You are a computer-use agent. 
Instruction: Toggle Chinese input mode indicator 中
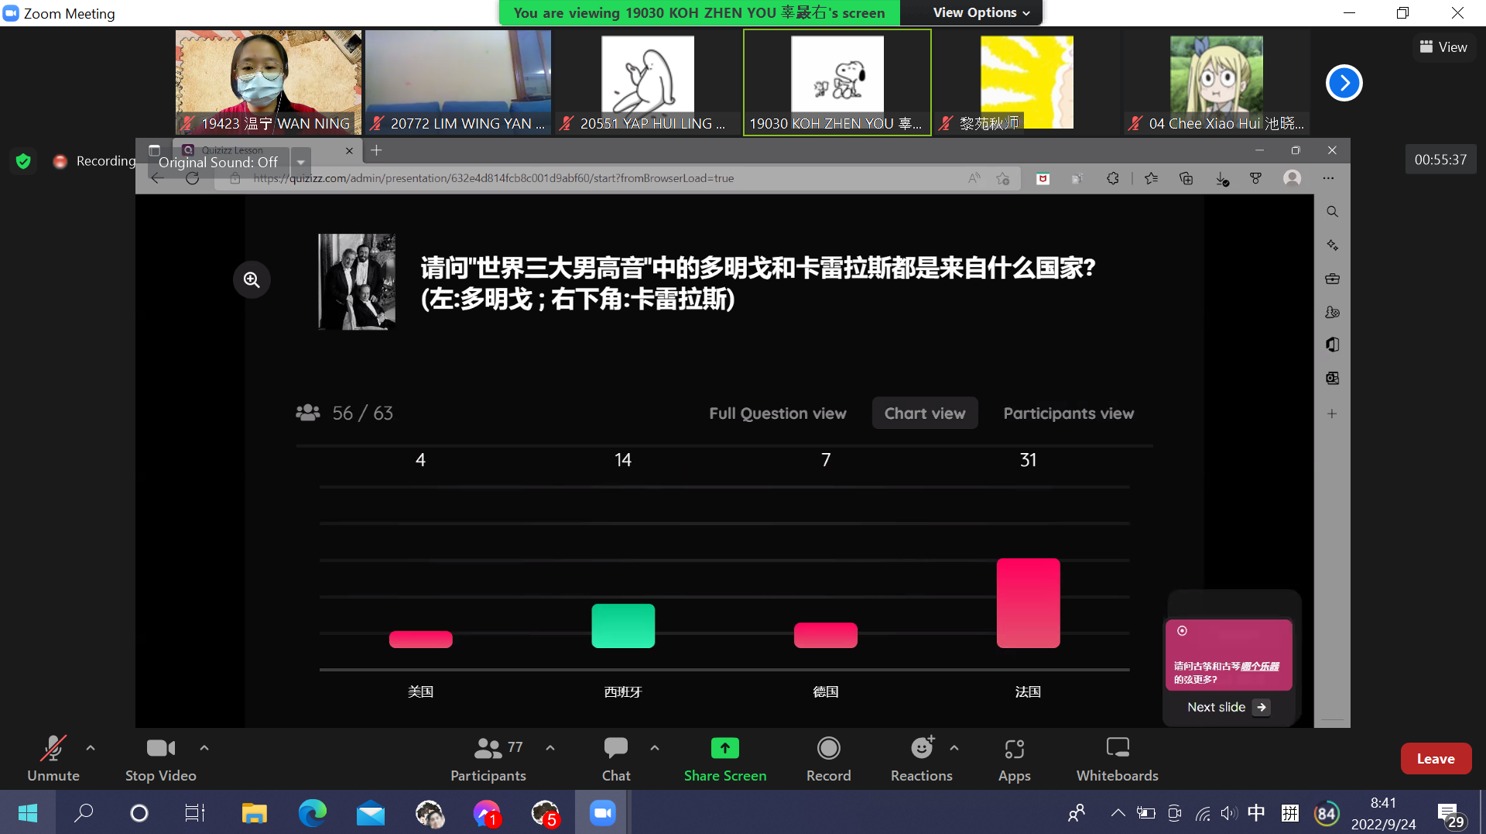(x=1256, y=812)
